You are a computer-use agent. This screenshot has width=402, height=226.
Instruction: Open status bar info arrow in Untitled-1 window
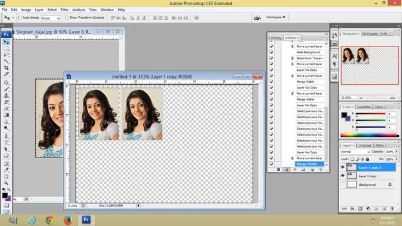(138, 205)
